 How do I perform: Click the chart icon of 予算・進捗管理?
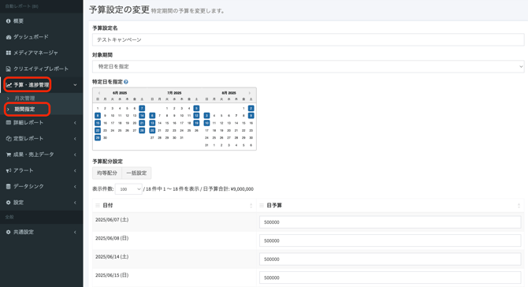click(9, 85)
